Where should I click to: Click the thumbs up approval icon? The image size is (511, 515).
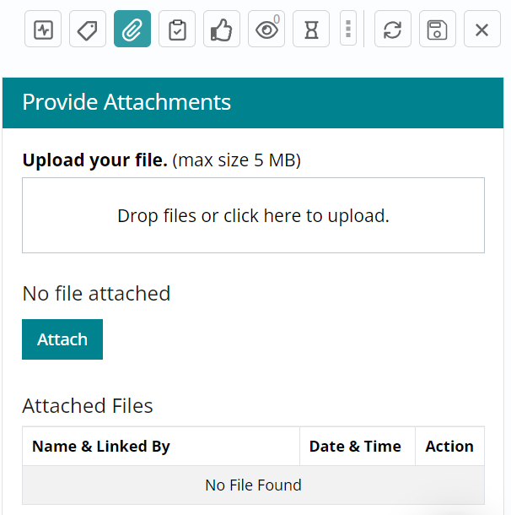[222, 30]
